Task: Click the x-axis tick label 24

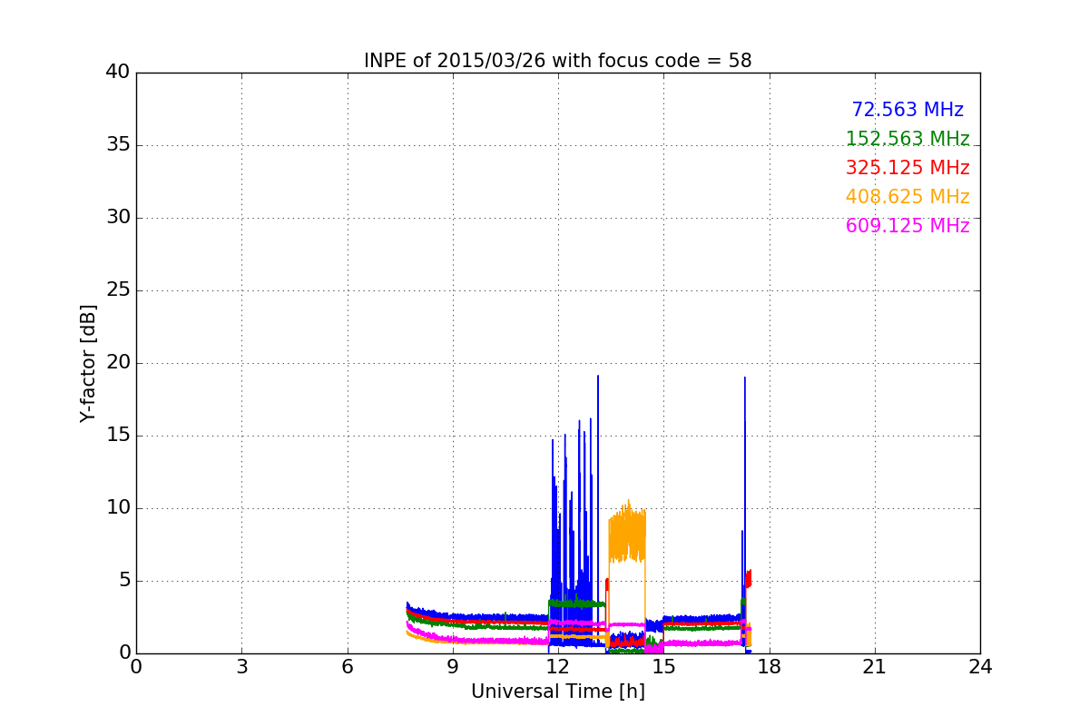Action: pos(980,666)
